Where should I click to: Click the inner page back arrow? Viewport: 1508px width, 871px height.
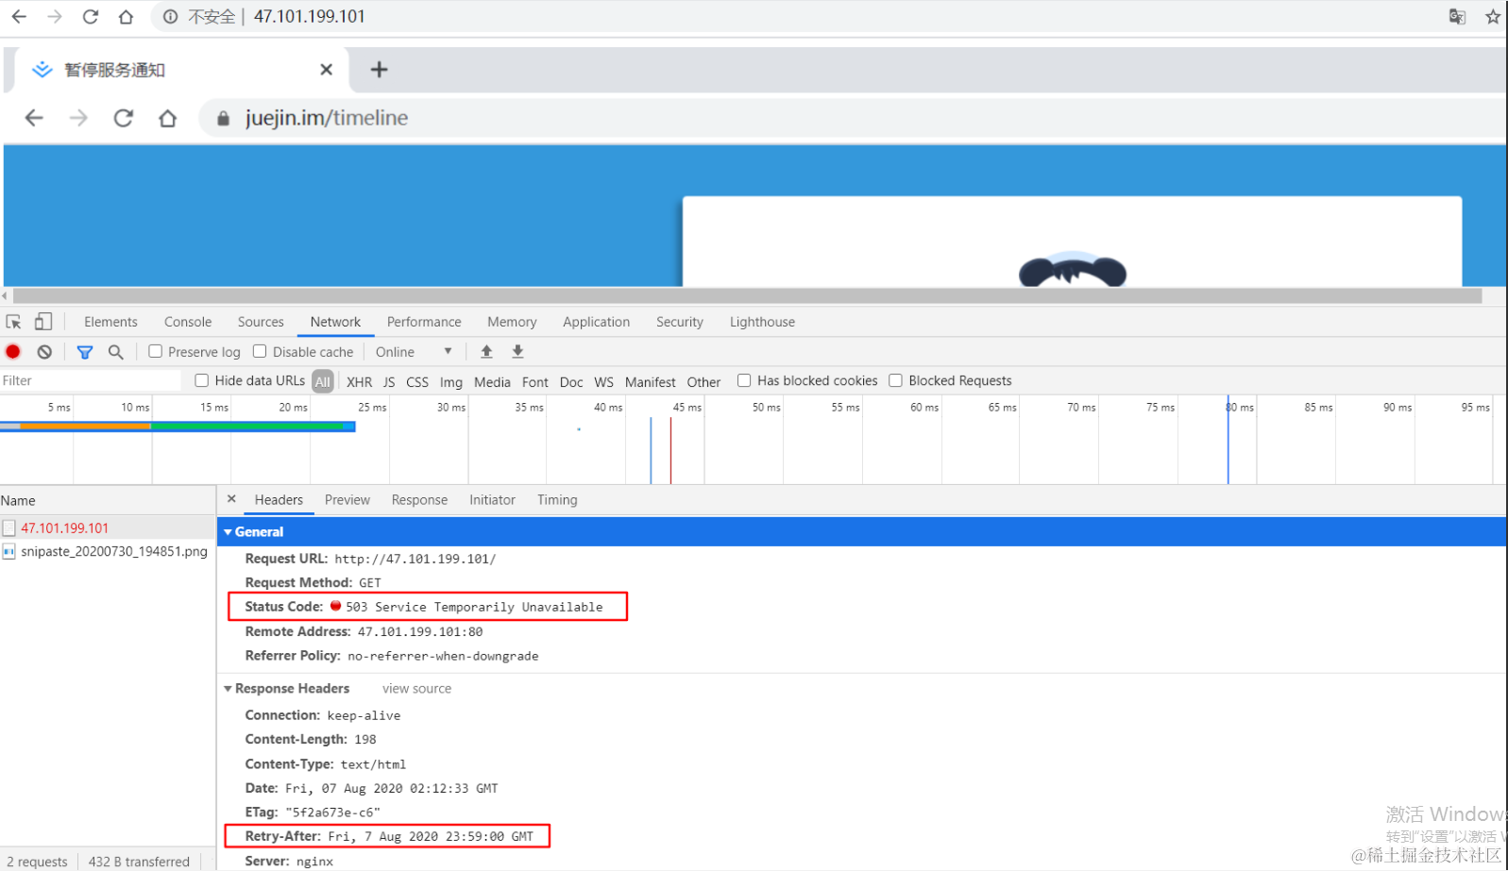pos(34,118)
